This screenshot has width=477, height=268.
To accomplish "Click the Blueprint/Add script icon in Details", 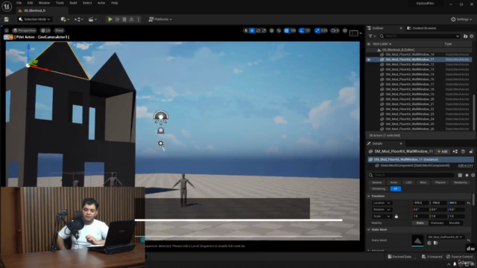I will pos(455,151).
